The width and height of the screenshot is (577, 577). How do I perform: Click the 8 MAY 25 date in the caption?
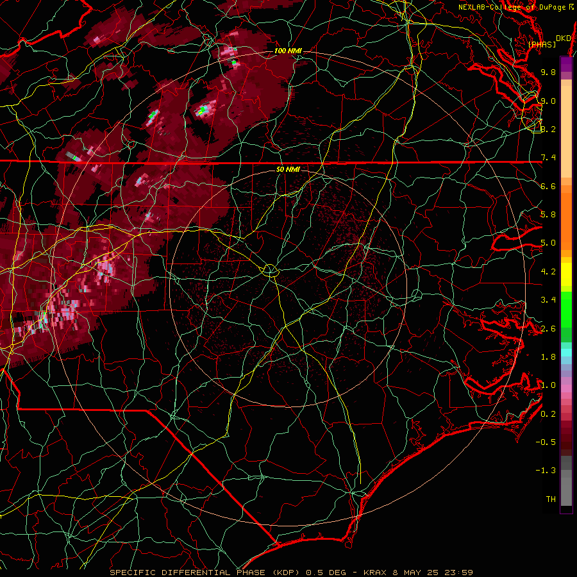coord(415,573)
